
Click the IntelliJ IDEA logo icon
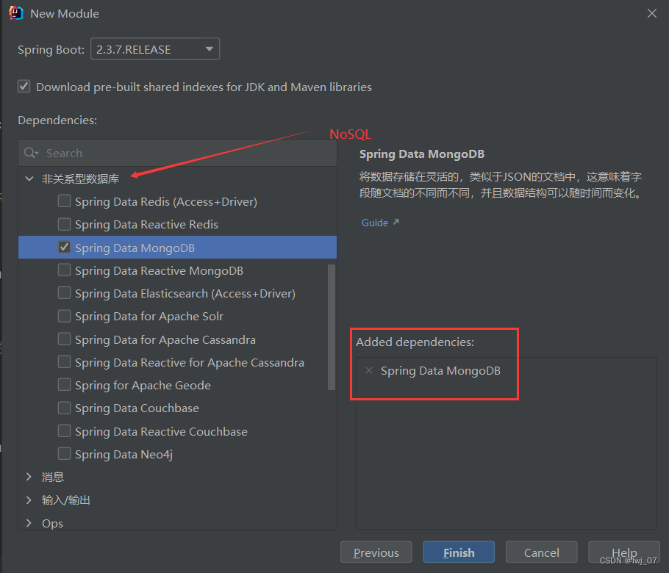[x=15, y=13]
